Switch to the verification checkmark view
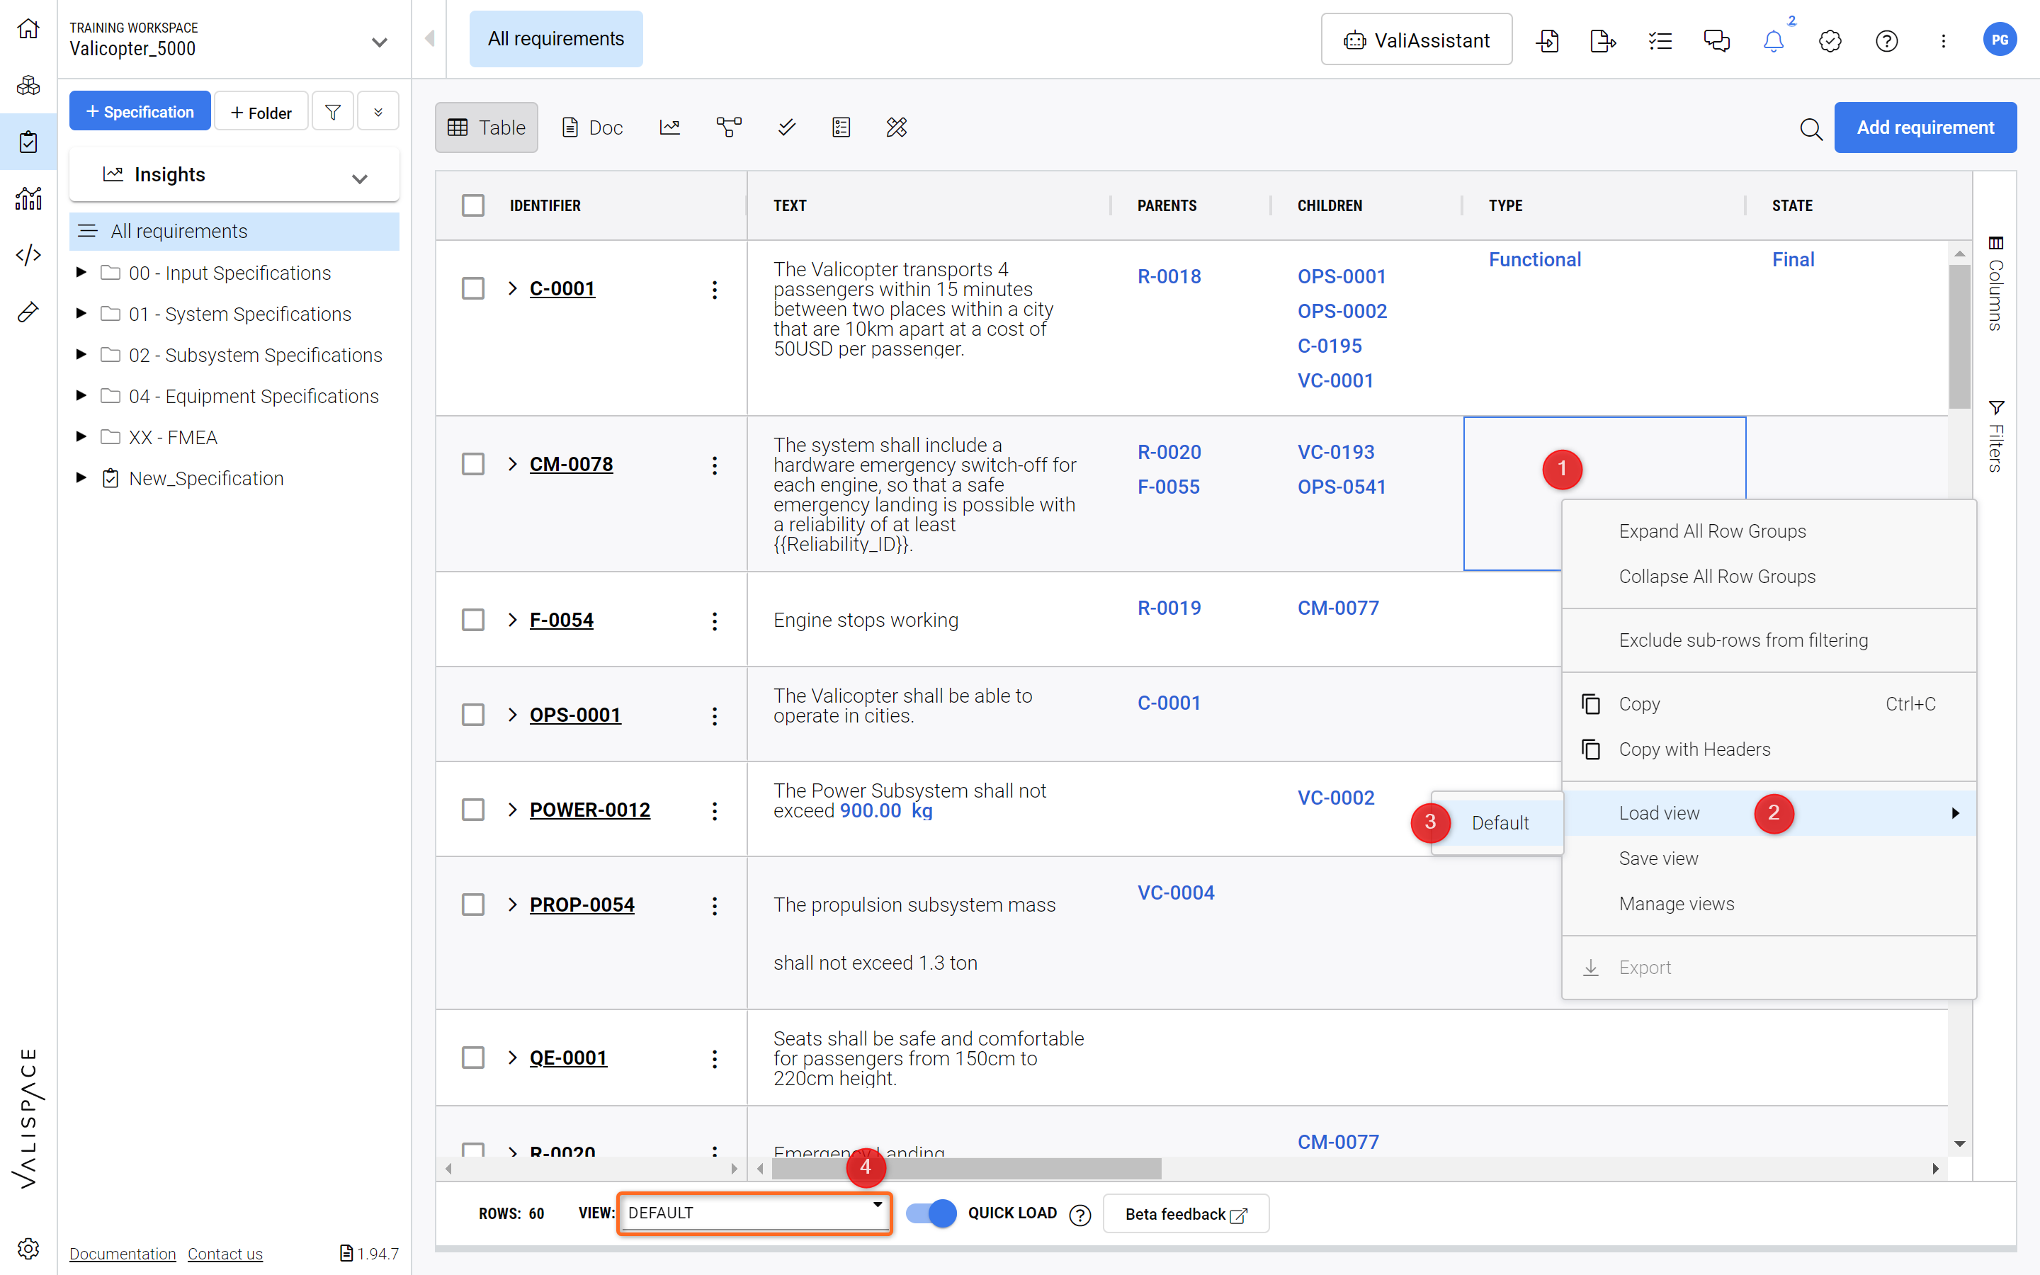The image size is (2040, 1275). click(x=786, y=127)
